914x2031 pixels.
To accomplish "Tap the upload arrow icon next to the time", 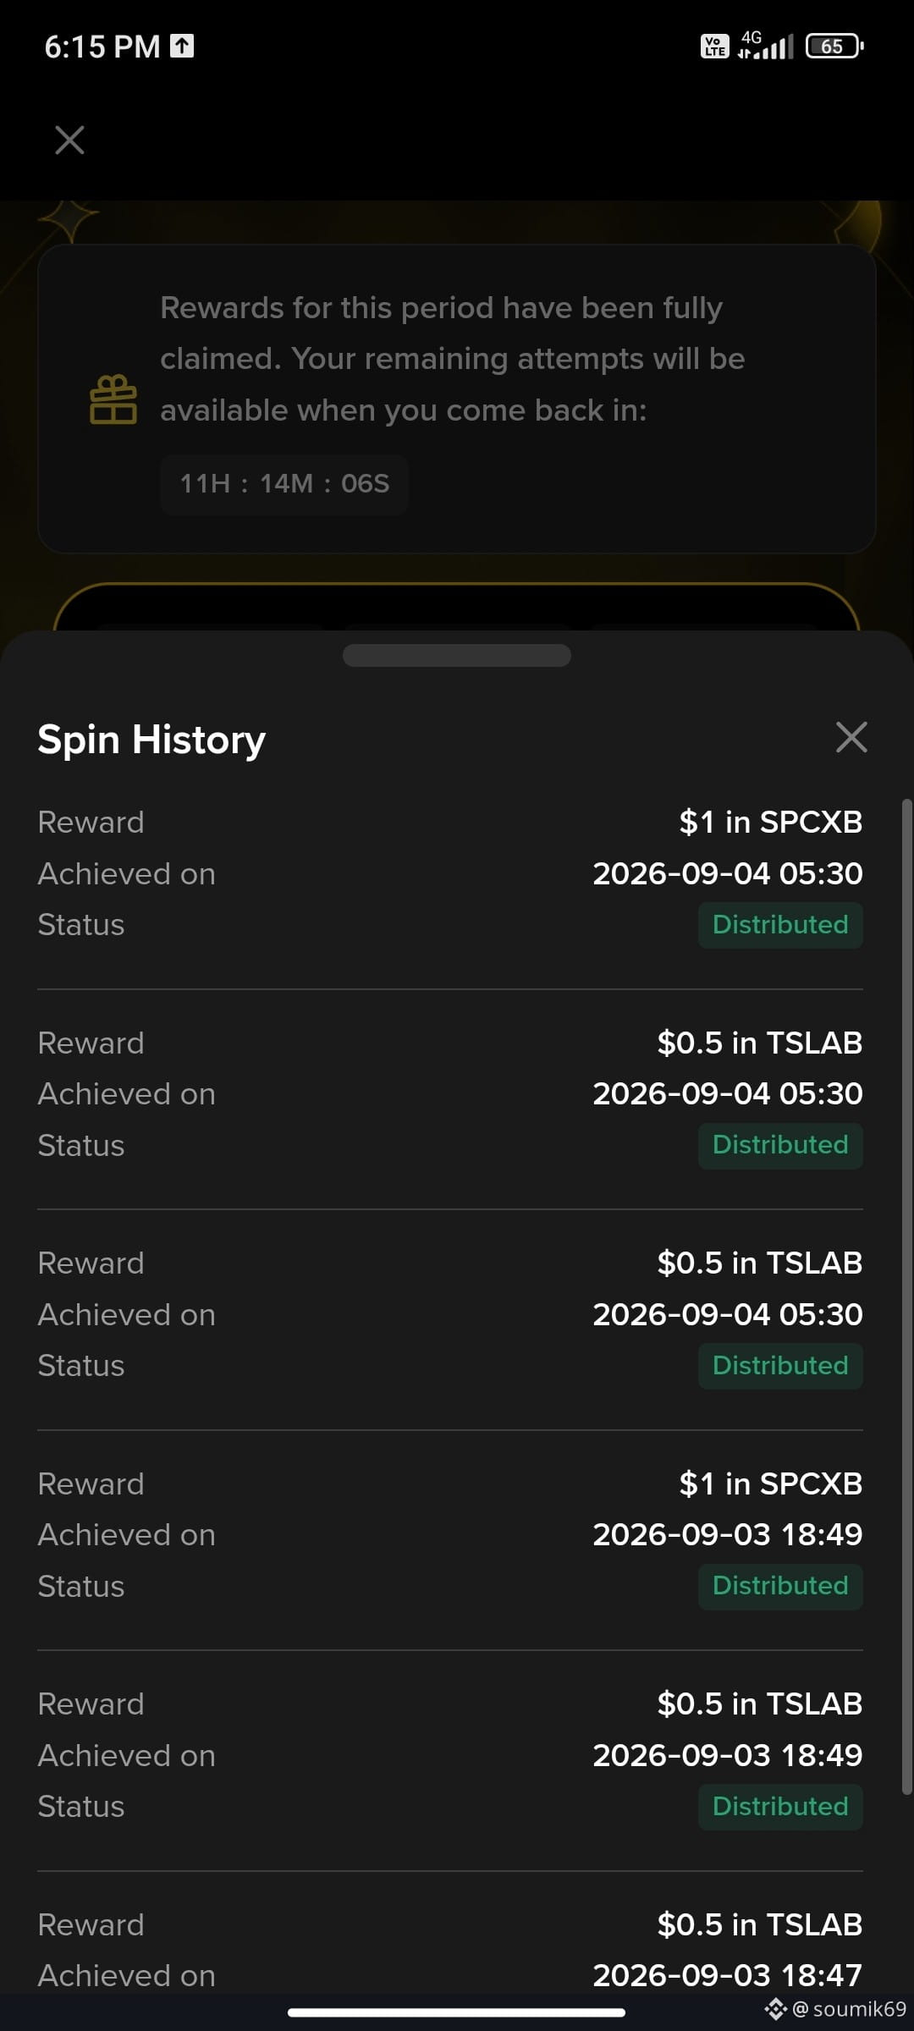I will 182,46.
